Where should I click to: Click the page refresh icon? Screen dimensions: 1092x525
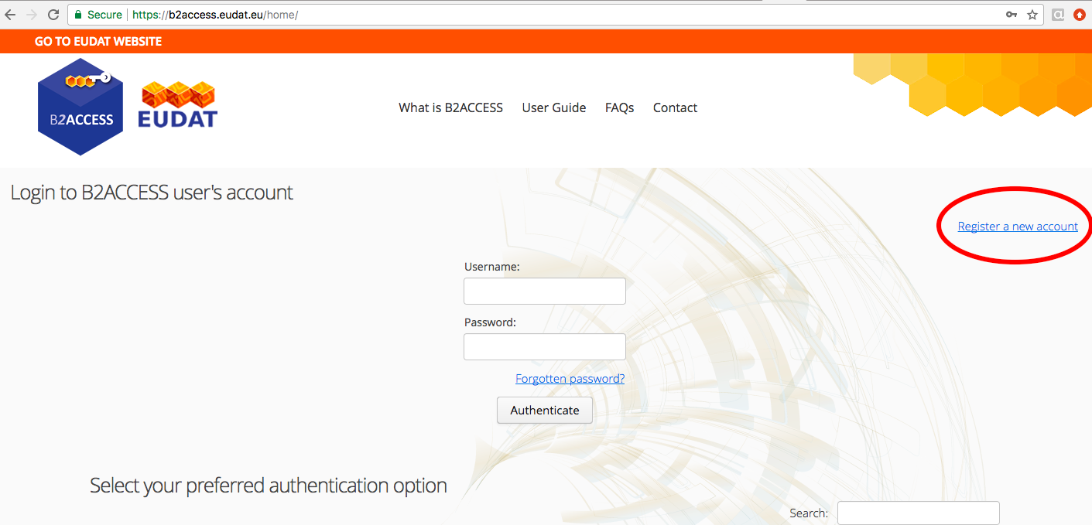(x=53, y=14)
